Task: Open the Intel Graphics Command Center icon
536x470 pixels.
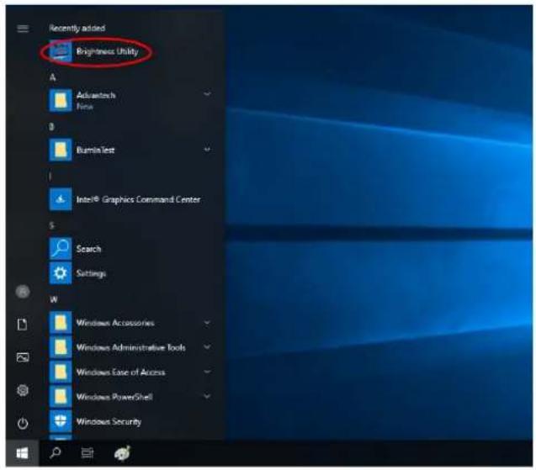Action: pos(61,199)
